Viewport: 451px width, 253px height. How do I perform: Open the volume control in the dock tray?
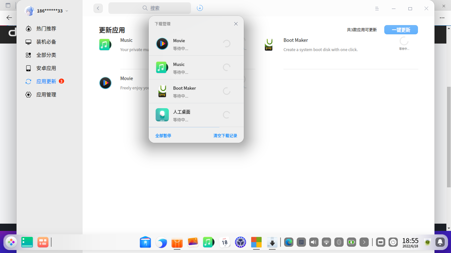tap(314, 242)
